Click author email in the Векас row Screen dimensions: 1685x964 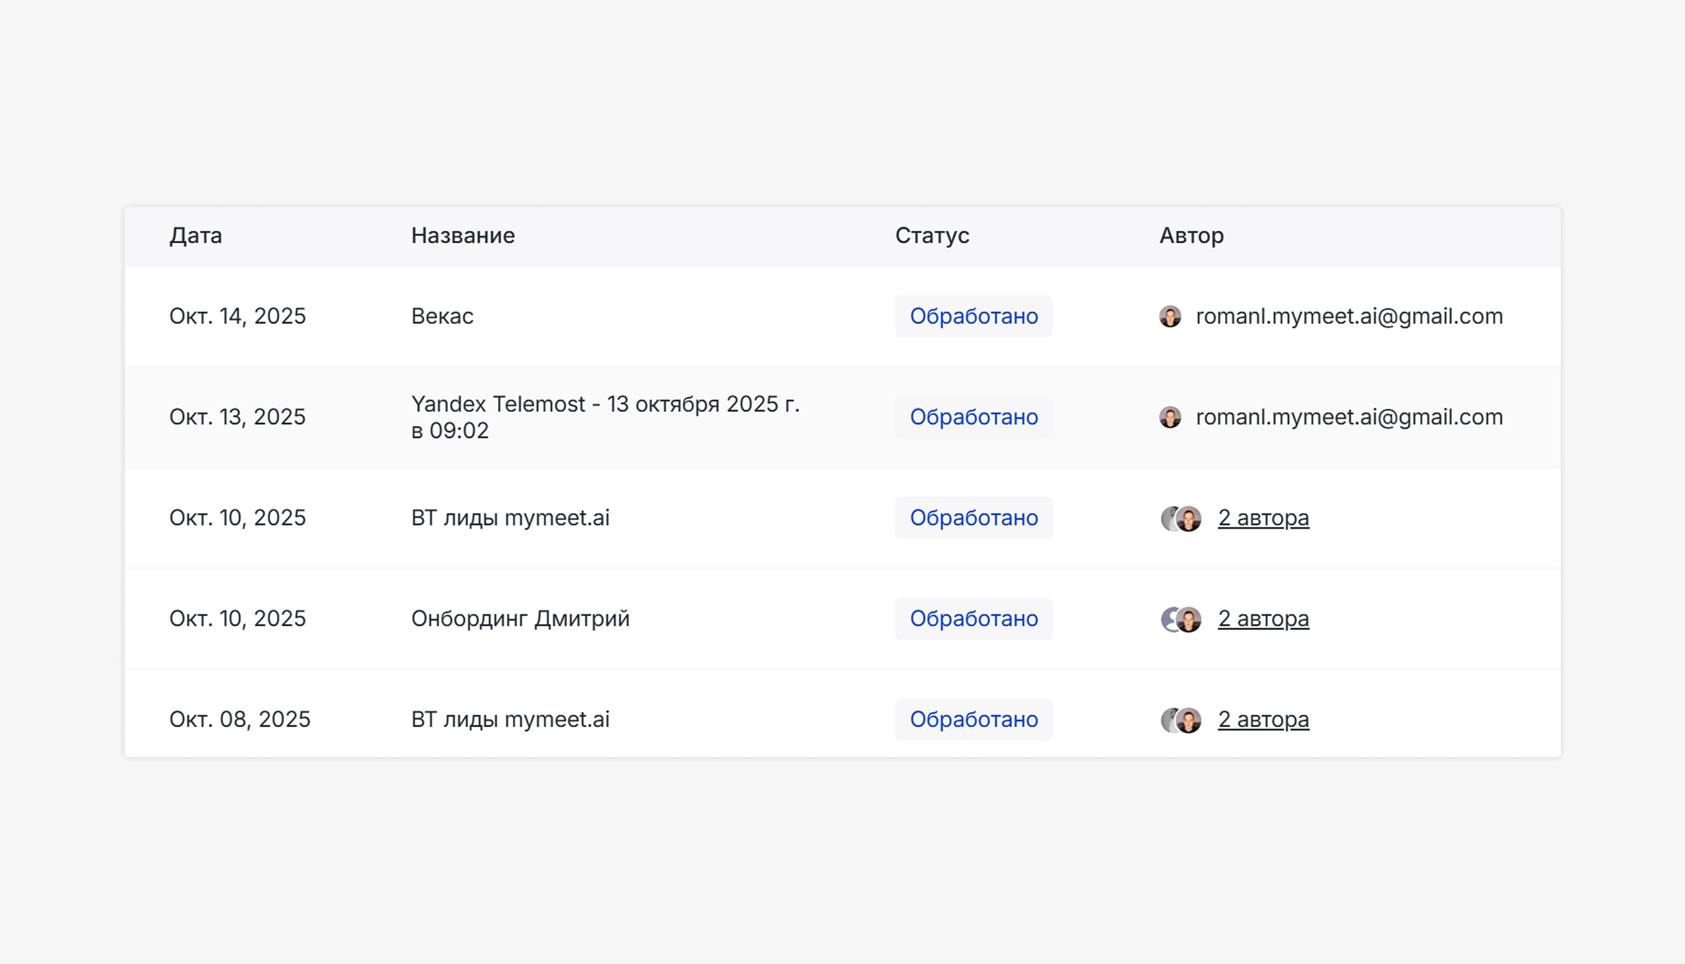point(1349,316)
